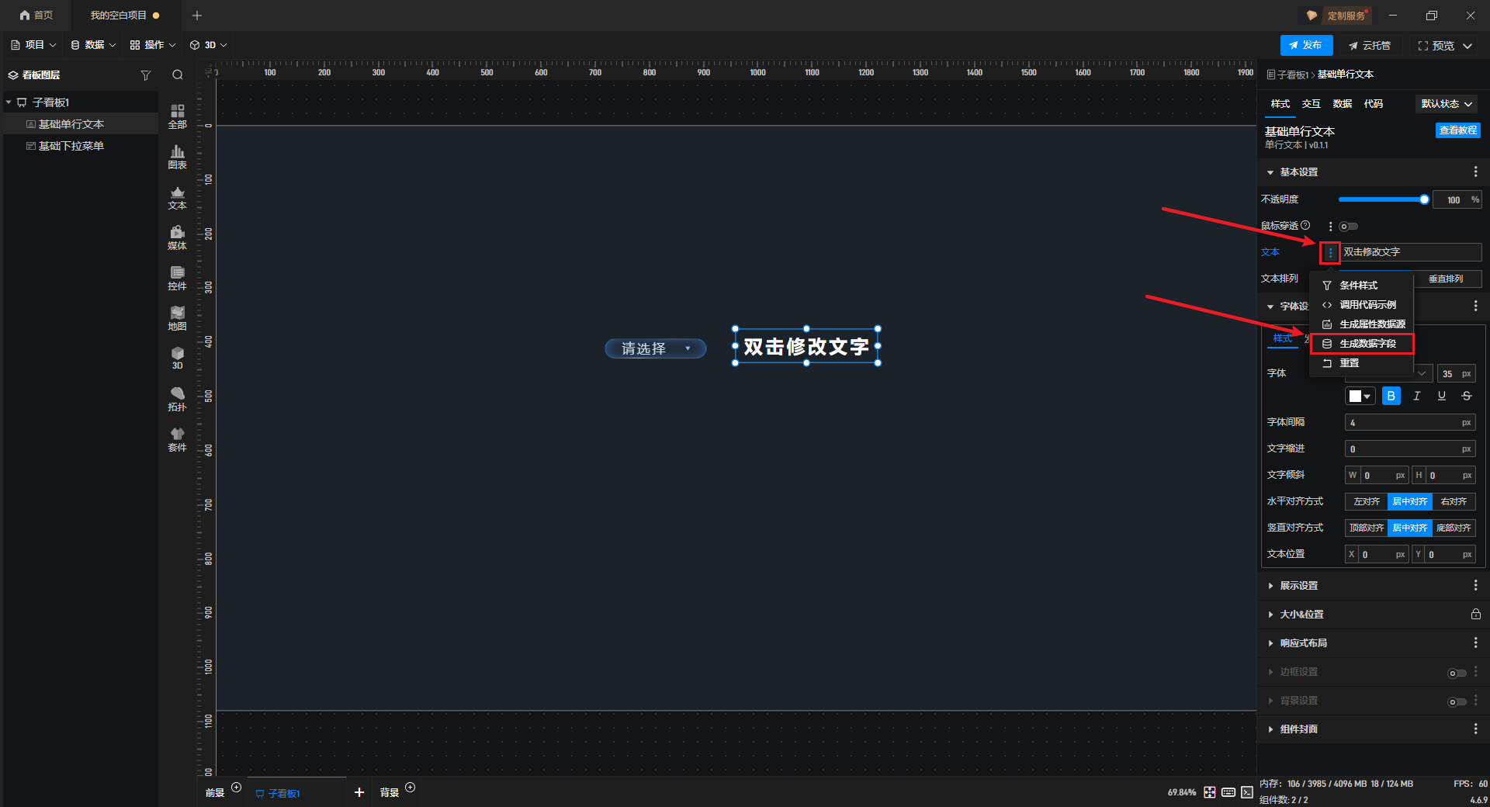Open the 媒体 (media) component category
The height and width of the screenshot is (807, 1490).
pyautogui.click(x=177, y=237)
